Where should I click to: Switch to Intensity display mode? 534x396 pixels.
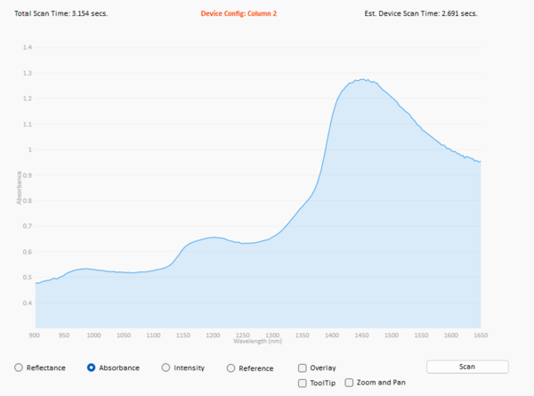pos(166,368)
